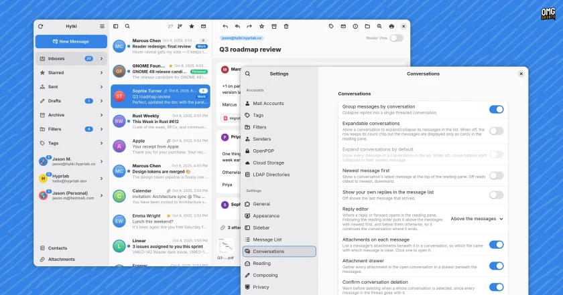Viewport: 563px width, 295px height.
Task: Click the GF avatar of GNOME Foundation email
Action: 119,71
